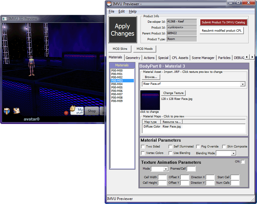Select material P00-M07 in the list

pos(122,94)
